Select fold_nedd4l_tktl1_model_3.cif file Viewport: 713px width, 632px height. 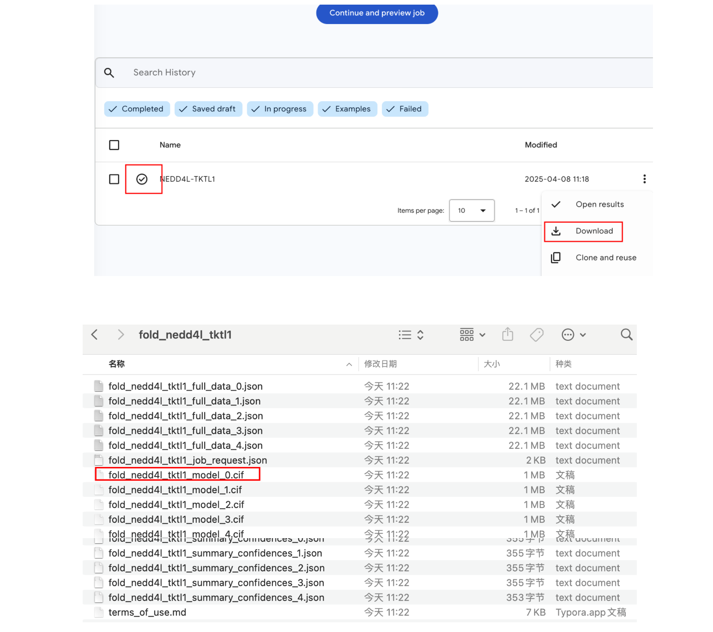(x=359, y=520)
